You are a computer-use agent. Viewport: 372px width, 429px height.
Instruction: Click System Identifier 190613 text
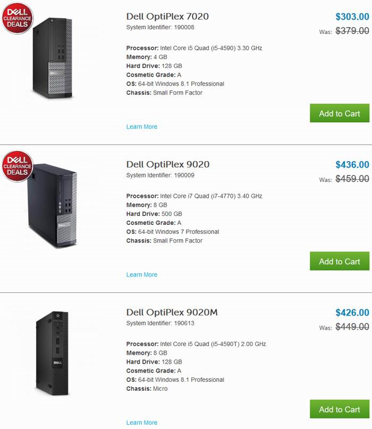tap(160, 323)
